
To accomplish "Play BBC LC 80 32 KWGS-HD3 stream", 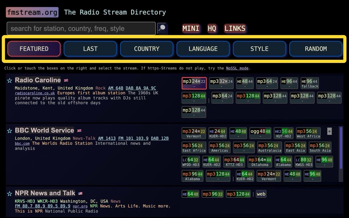I will tap(304, 162).
